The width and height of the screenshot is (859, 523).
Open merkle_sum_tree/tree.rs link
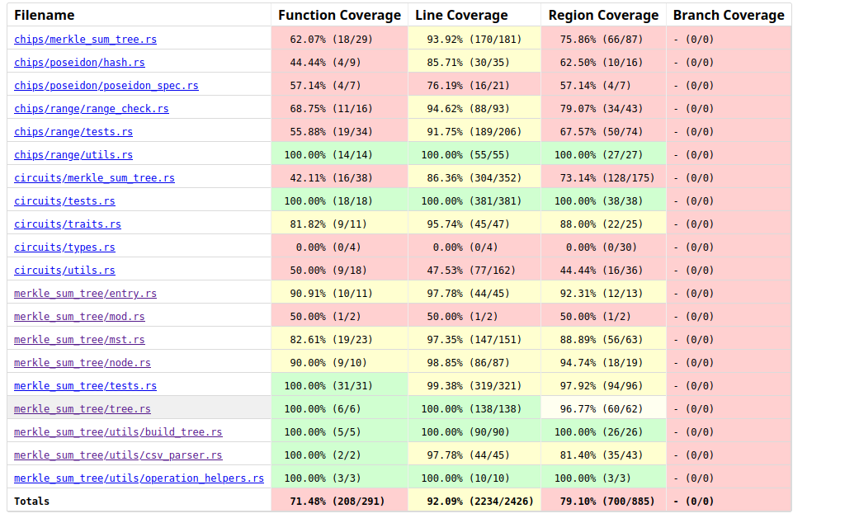tap(83, 408)
